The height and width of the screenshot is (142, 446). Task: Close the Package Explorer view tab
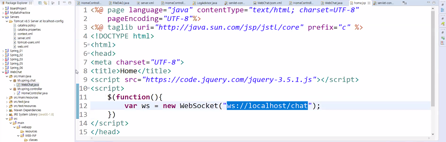(x=30, y=3)
